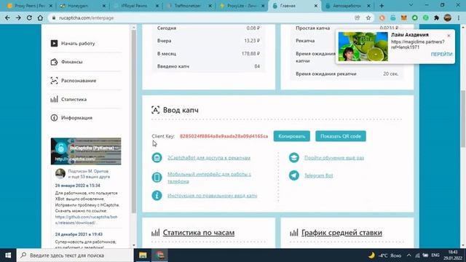Open 2CaptchaBot для доступа к рекапчам link

(x=209, y=158)
